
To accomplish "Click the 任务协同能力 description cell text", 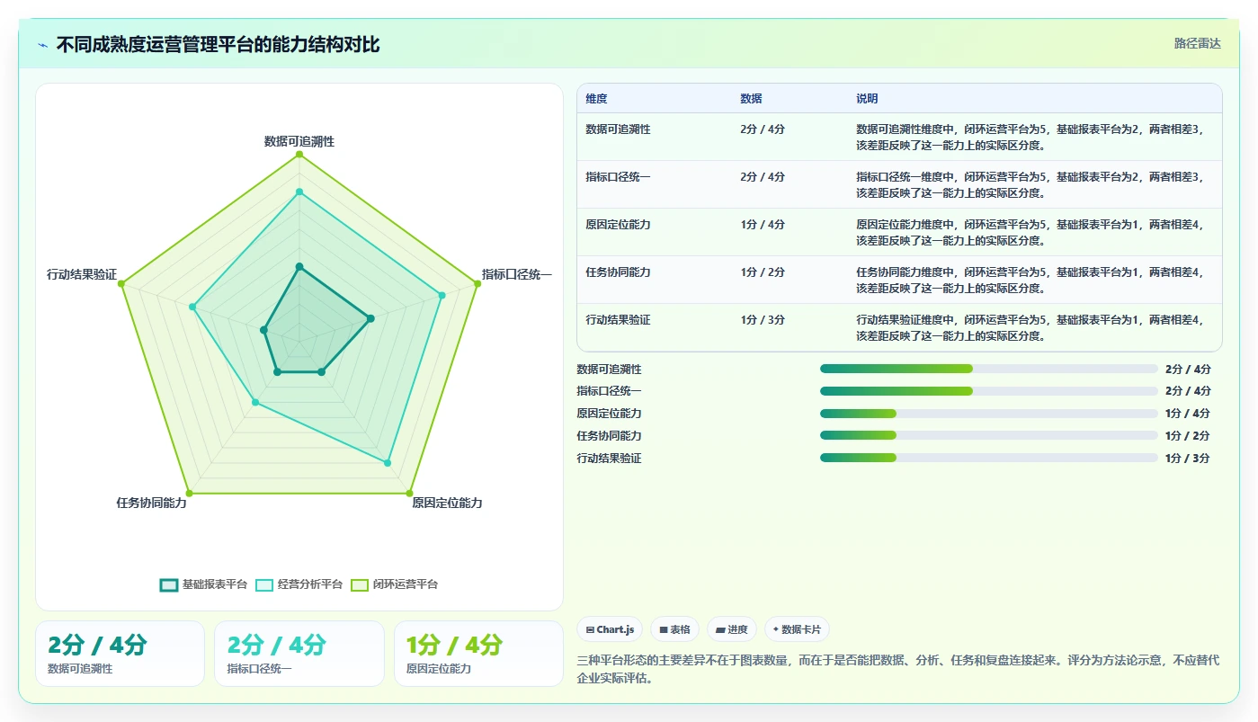I will click(x=1030, y=281).
